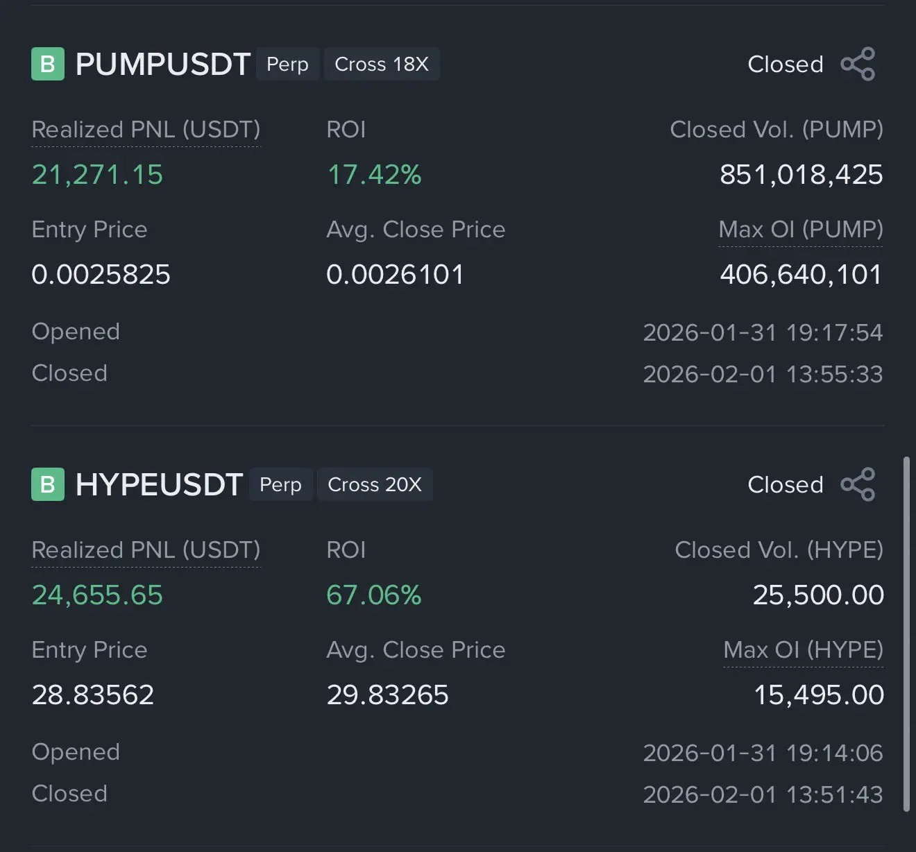Show Realized PNL (USDT) info for PUMPUSDT
The height and width of the screenshot is (852, 916).
coord(146,130)
